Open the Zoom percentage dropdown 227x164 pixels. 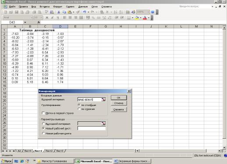click(148, 12)
